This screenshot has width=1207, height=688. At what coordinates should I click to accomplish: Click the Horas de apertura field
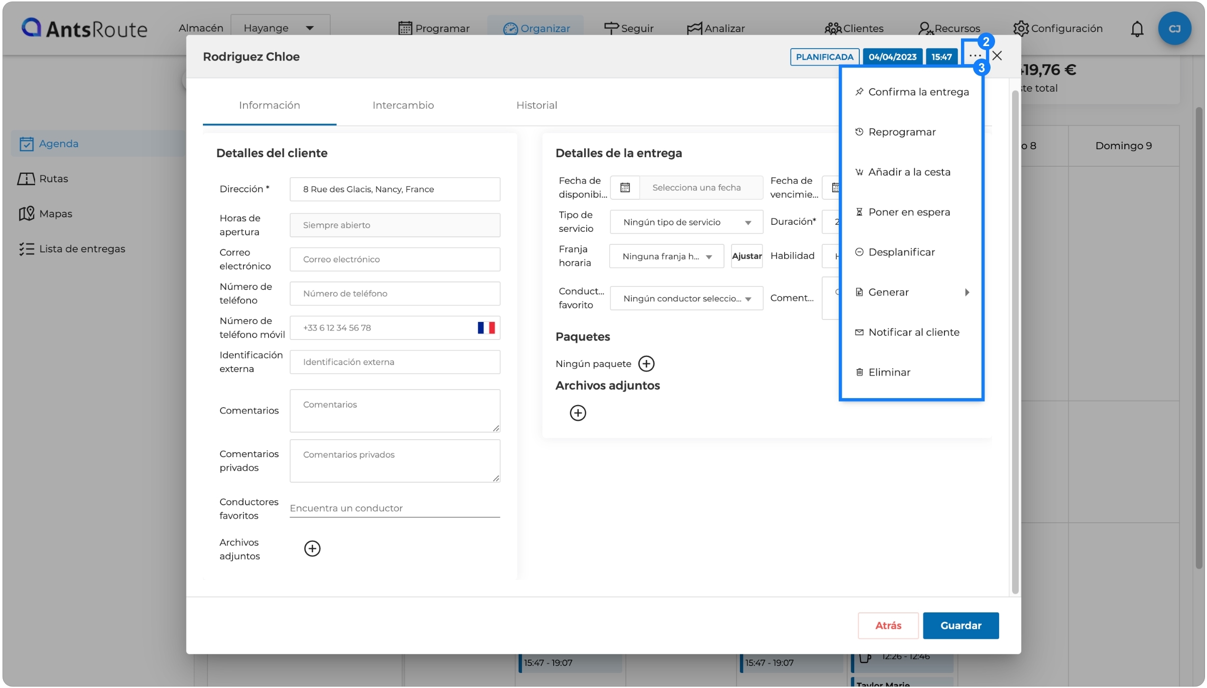[395, 225]
